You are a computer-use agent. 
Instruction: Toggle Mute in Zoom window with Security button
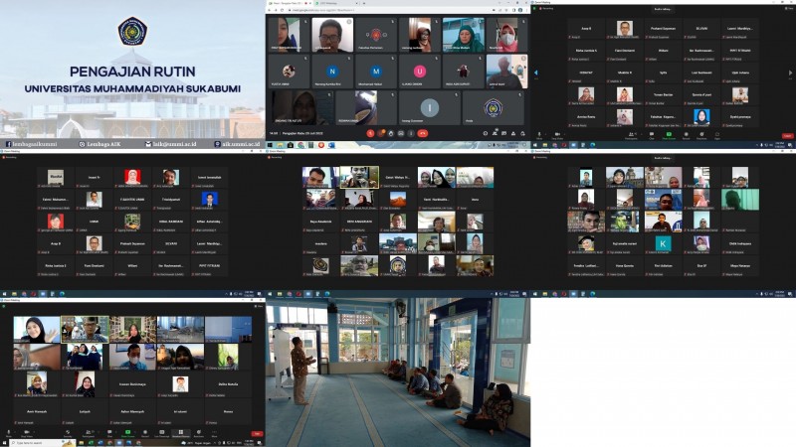9,433
